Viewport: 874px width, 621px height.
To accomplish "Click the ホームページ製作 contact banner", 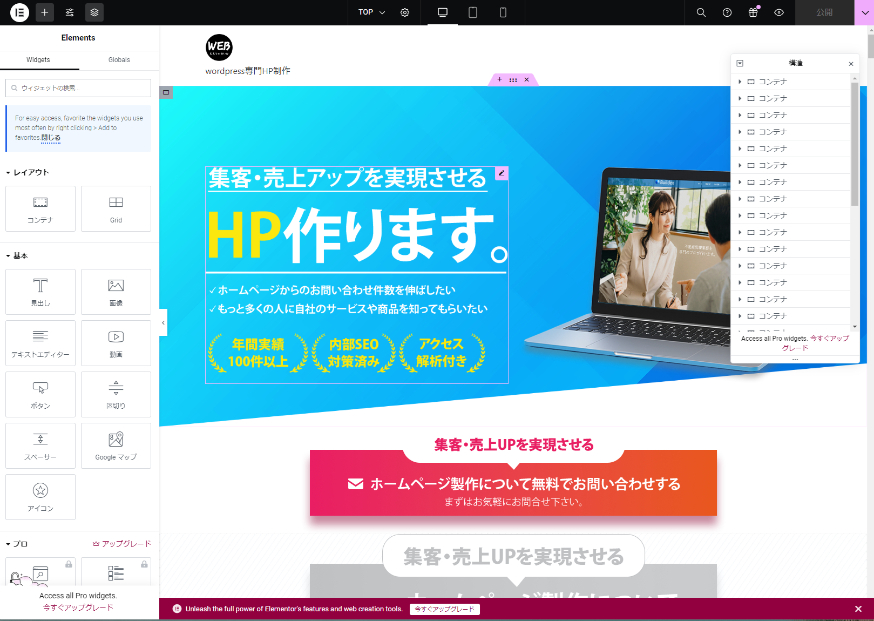I will 513,482.
